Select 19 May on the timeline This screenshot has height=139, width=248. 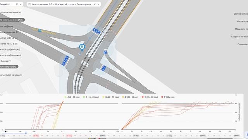(x=69, y=136)
